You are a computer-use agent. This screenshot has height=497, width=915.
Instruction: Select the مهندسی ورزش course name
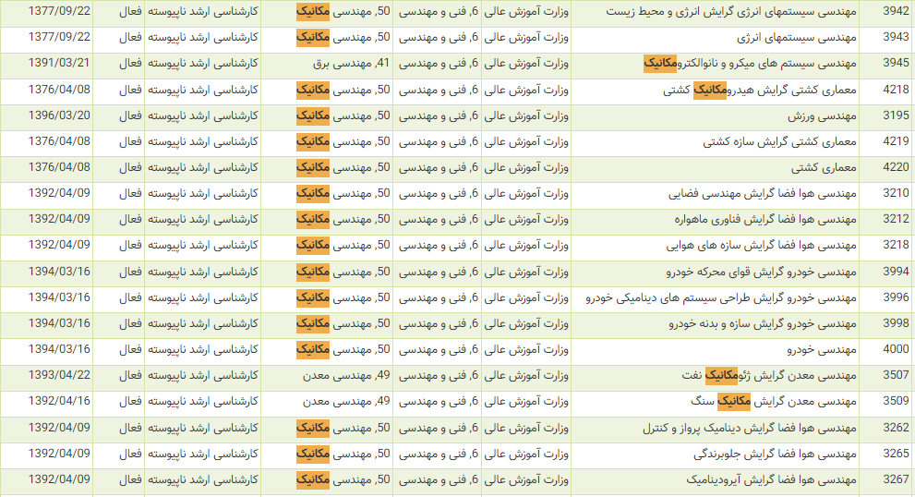pyautogui.click(x=822, y=116)
